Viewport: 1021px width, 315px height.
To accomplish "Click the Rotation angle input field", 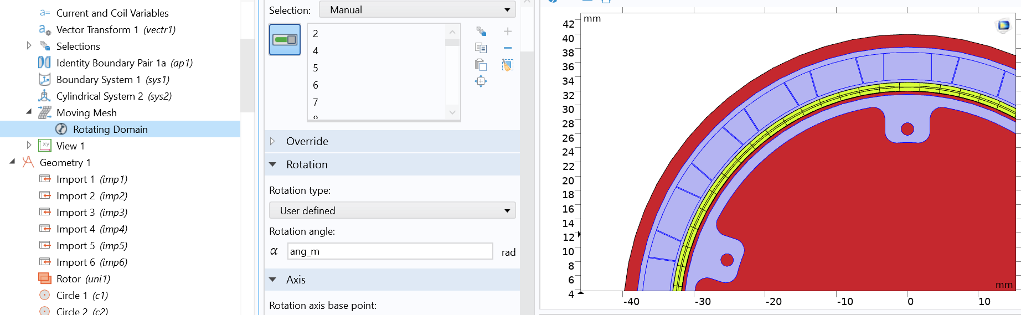I will [x=390, y=251].
